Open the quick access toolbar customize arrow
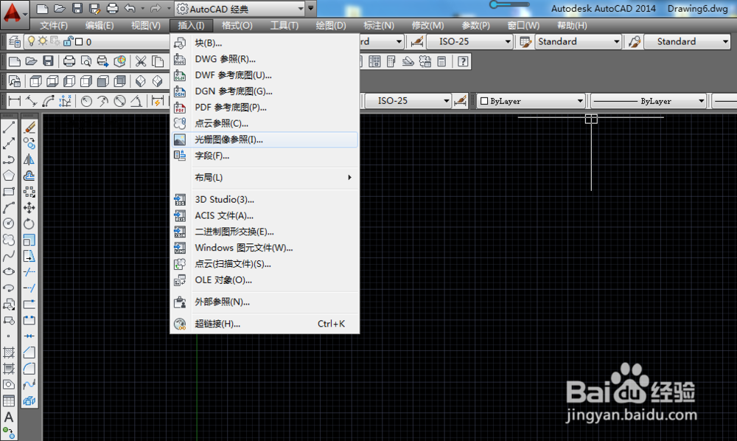The image size is (737, 441). (x=311, y=8)
